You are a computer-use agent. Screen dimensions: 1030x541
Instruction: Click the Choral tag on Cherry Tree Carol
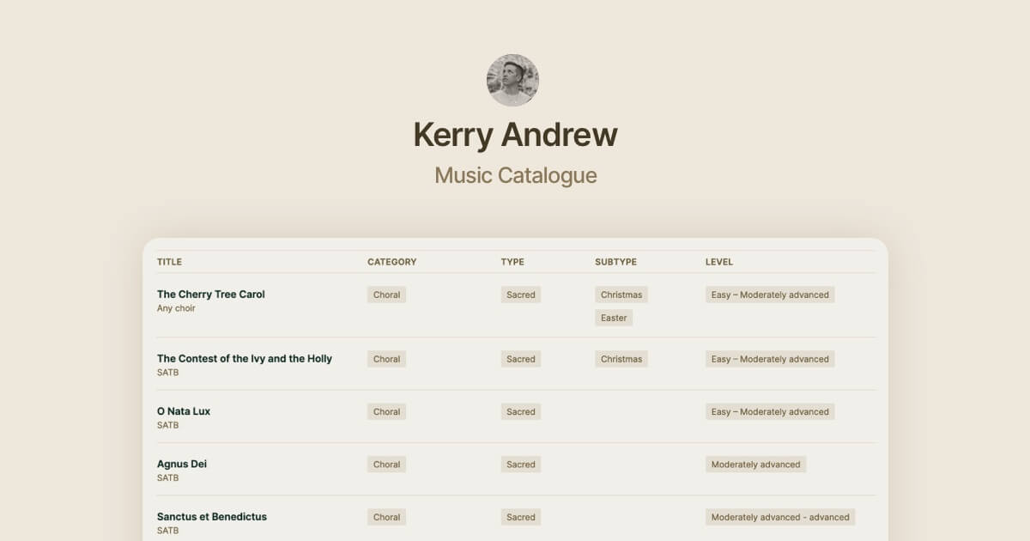pyautogui.click(x=386, y=295)
